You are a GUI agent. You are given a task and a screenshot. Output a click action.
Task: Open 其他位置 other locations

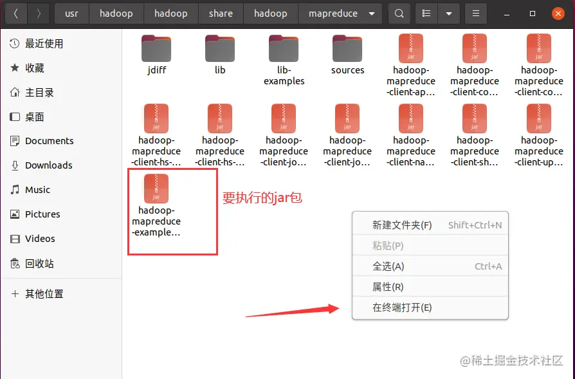(61, 294)
